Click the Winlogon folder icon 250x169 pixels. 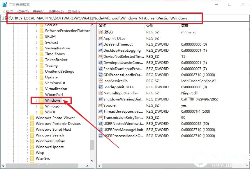click(41, 106)
